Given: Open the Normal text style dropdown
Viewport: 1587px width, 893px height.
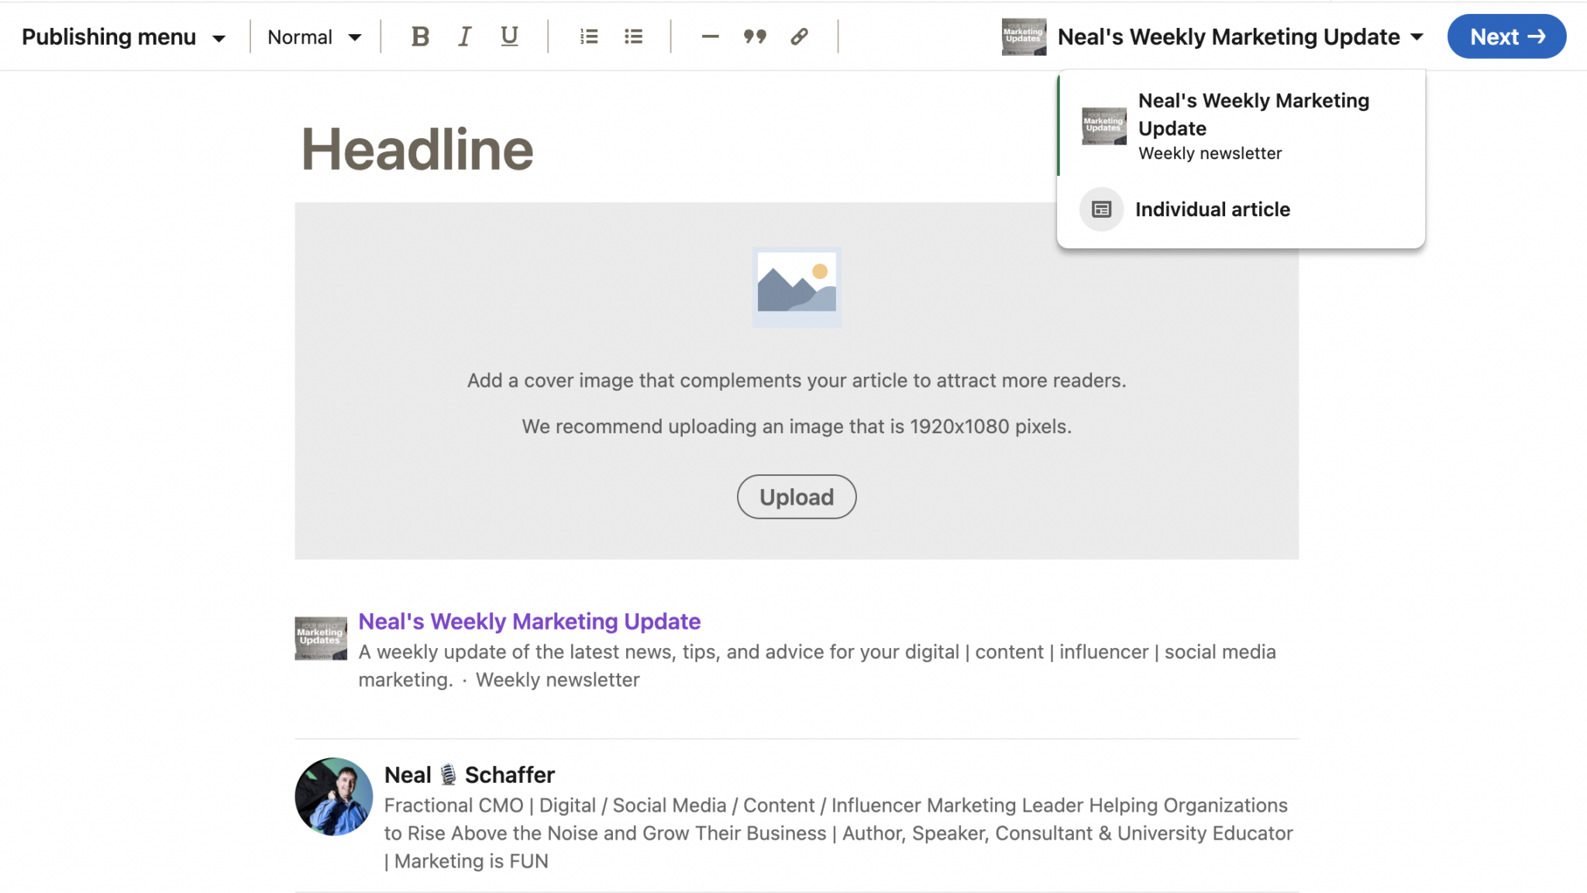Looking at the screenshot, I should [x=315, y=36].
